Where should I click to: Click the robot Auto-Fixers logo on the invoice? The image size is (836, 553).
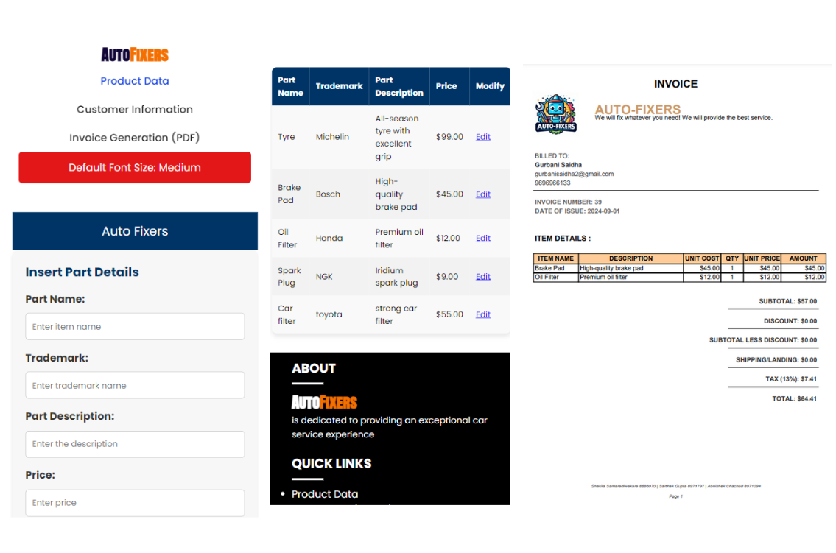click(555, 114)
